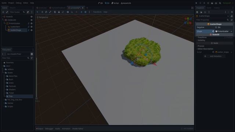Run the project with the Play button
The width and height of the screenshot is (235, 132).
coord(196,3)
